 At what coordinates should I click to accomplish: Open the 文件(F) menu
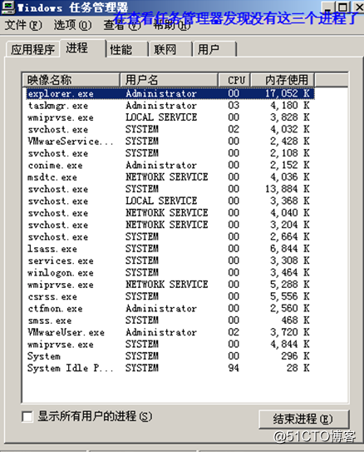point(23,25)
